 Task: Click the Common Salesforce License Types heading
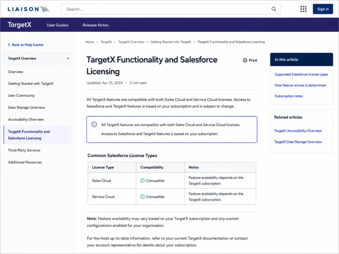122,155
